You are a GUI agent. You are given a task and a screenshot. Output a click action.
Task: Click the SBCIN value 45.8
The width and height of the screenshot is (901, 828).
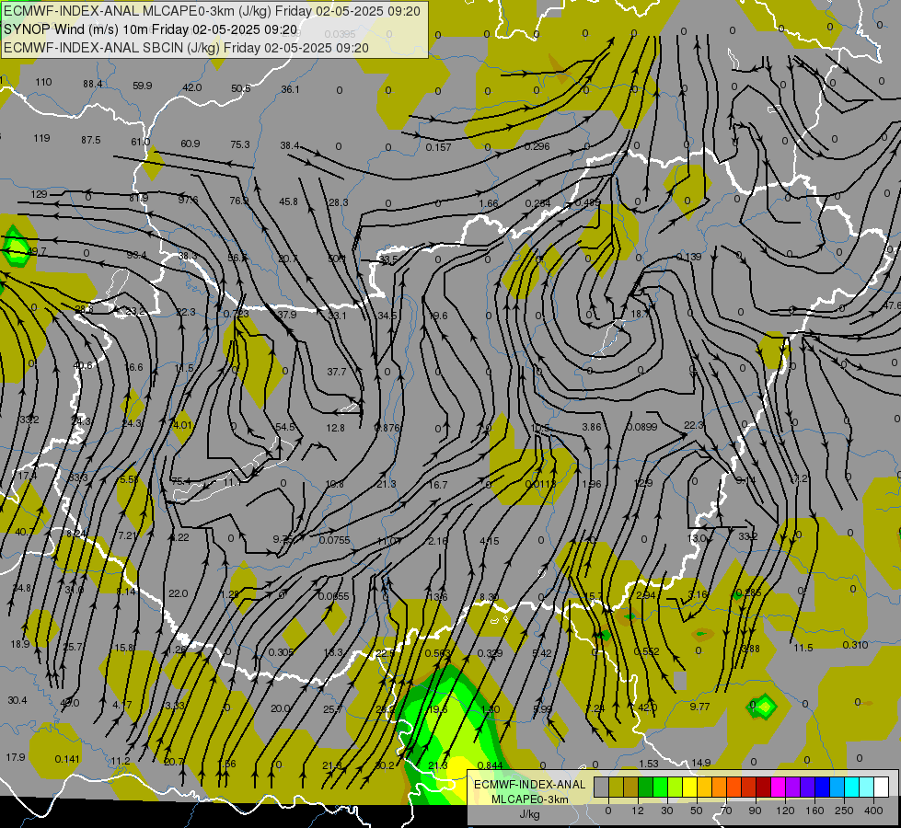tap(288, 201)
